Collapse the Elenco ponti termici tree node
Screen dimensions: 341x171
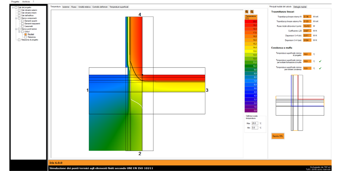click(16, 29)
